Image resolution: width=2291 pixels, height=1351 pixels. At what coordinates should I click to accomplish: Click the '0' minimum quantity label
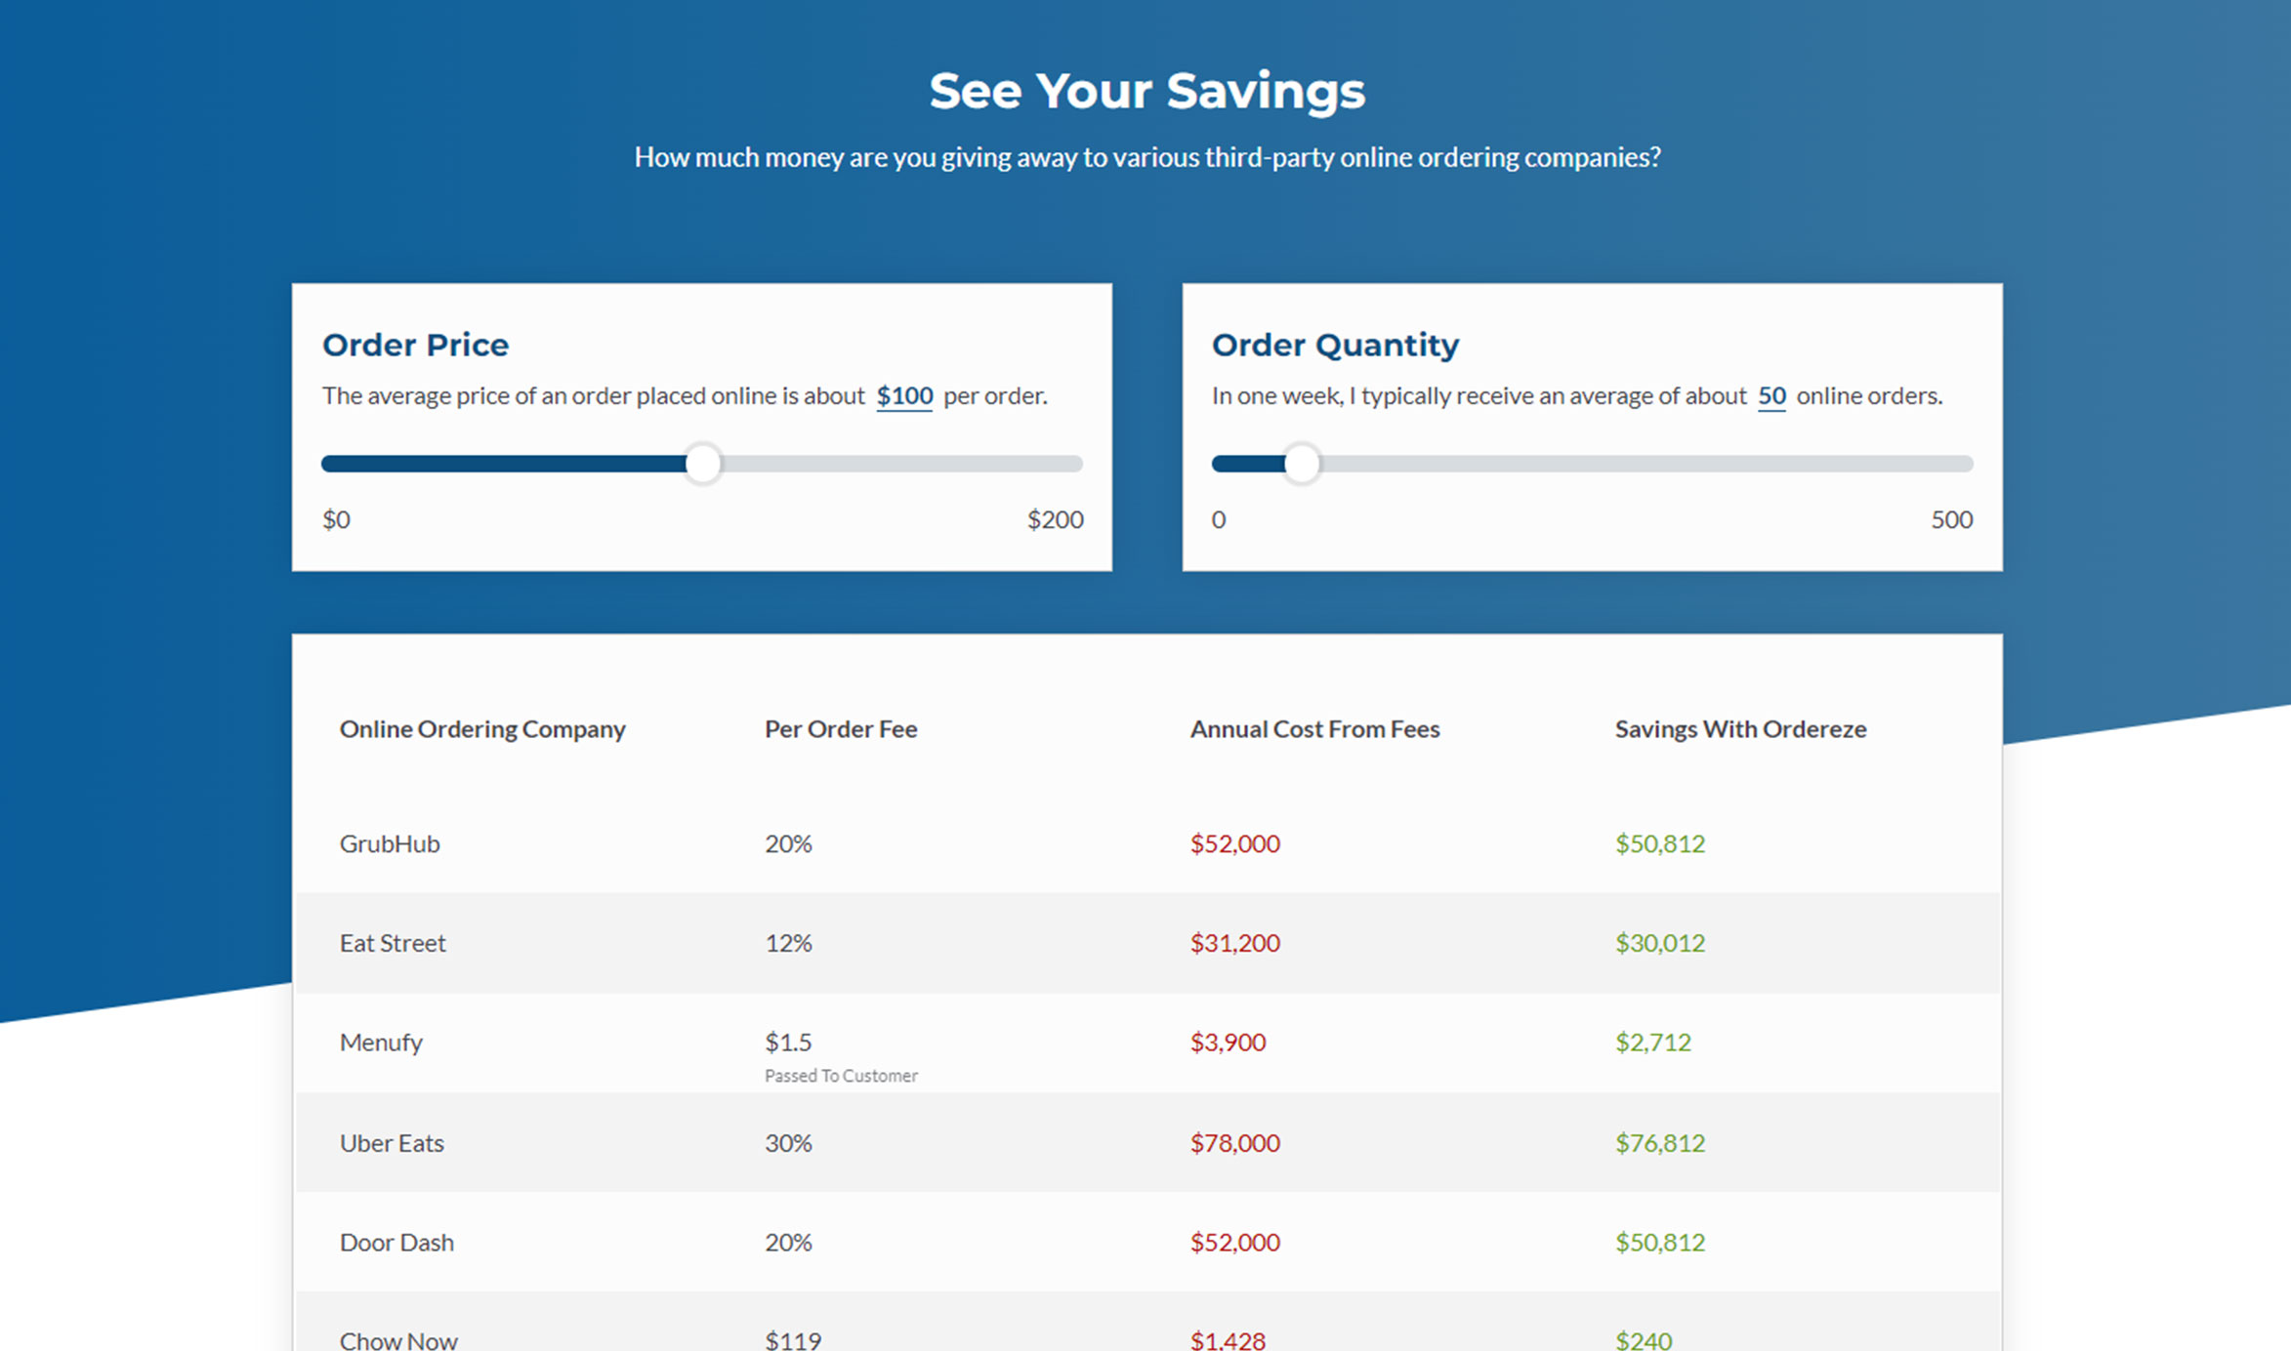pos(1219,519)
